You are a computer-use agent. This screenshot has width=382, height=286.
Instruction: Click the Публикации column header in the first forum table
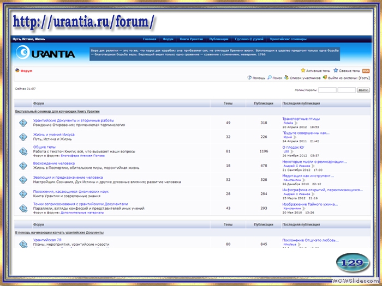point(264,104)
